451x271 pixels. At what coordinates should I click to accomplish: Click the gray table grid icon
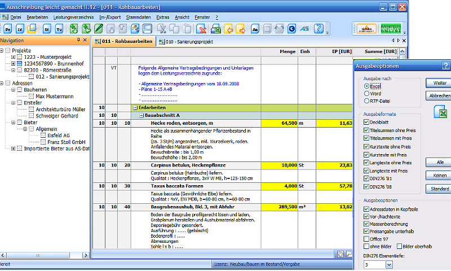click(267, 29)
